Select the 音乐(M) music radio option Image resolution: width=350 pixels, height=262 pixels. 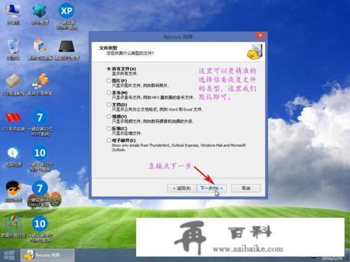coord(109,93)
